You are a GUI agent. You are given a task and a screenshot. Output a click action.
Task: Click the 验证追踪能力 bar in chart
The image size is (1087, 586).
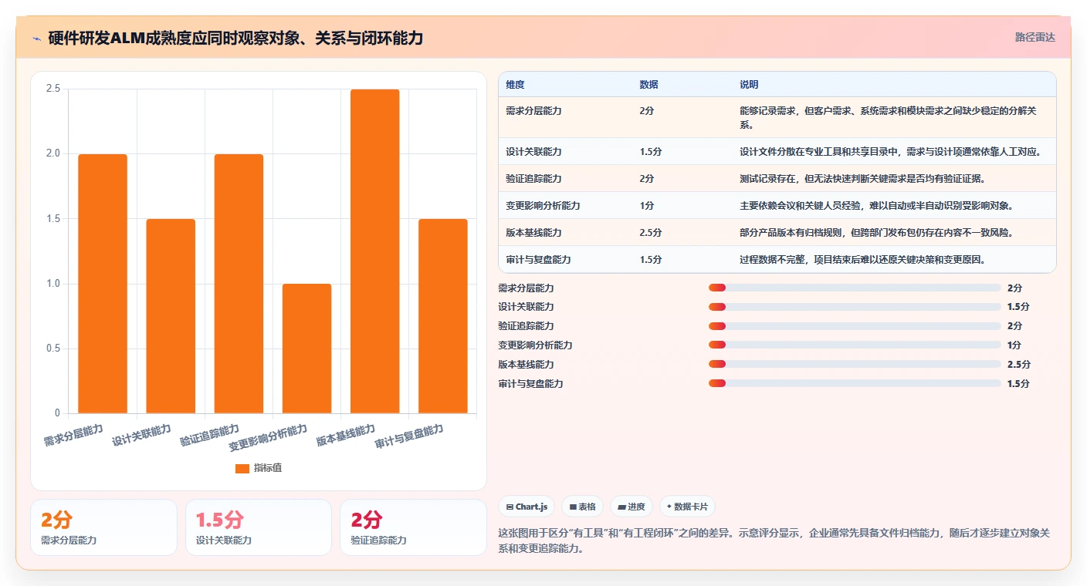coord(239,284)
